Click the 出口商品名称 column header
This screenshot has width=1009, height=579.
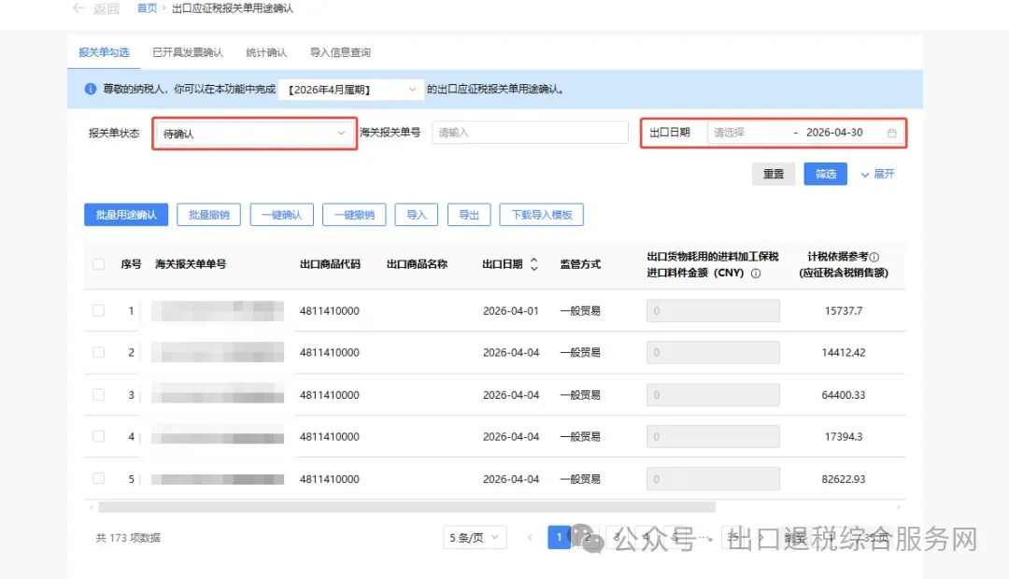point(417,264)
